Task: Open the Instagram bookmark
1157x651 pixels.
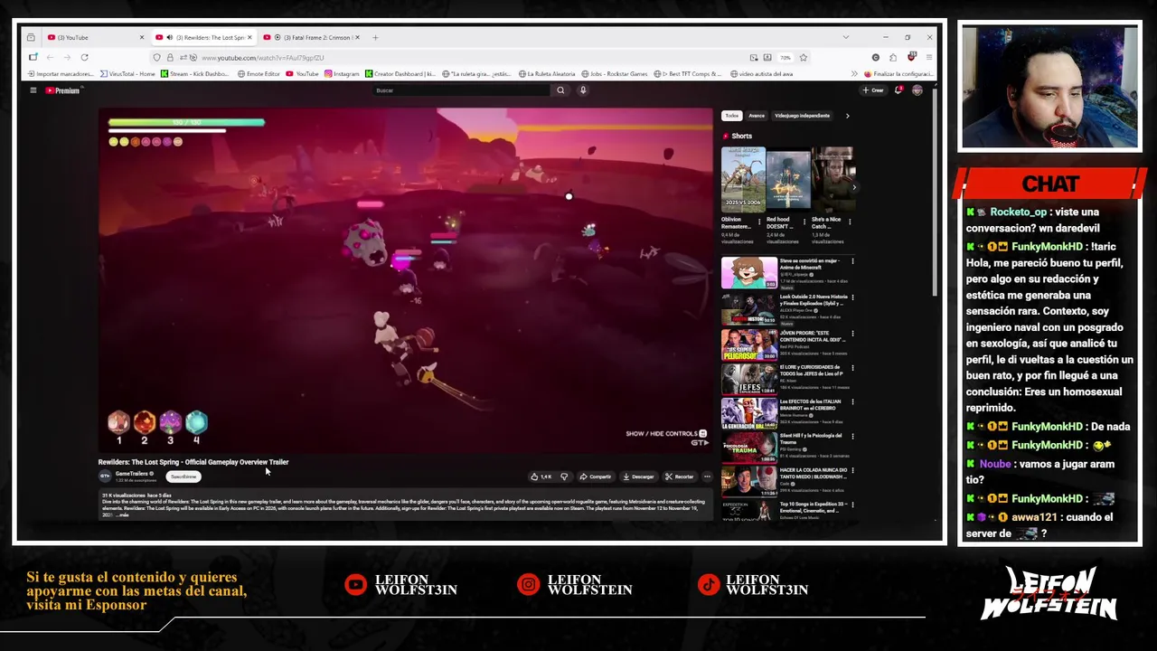Action: (x=342, y=74)
